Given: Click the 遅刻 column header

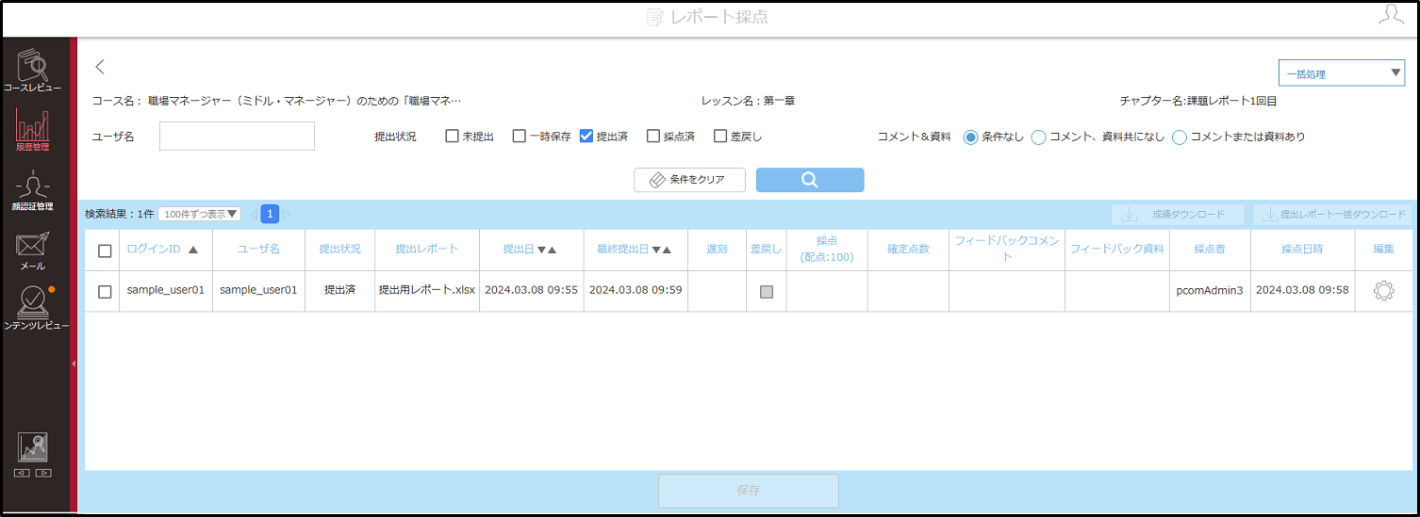Looking at the screenshot, I should tap(717, 250).
